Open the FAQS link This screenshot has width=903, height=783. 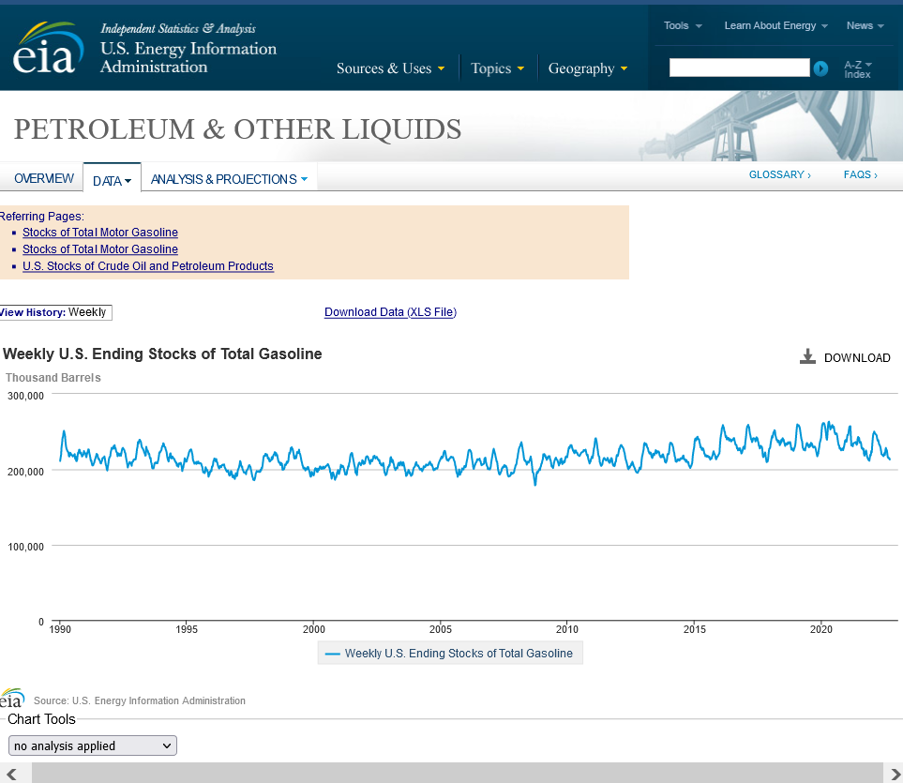point(861,174)
